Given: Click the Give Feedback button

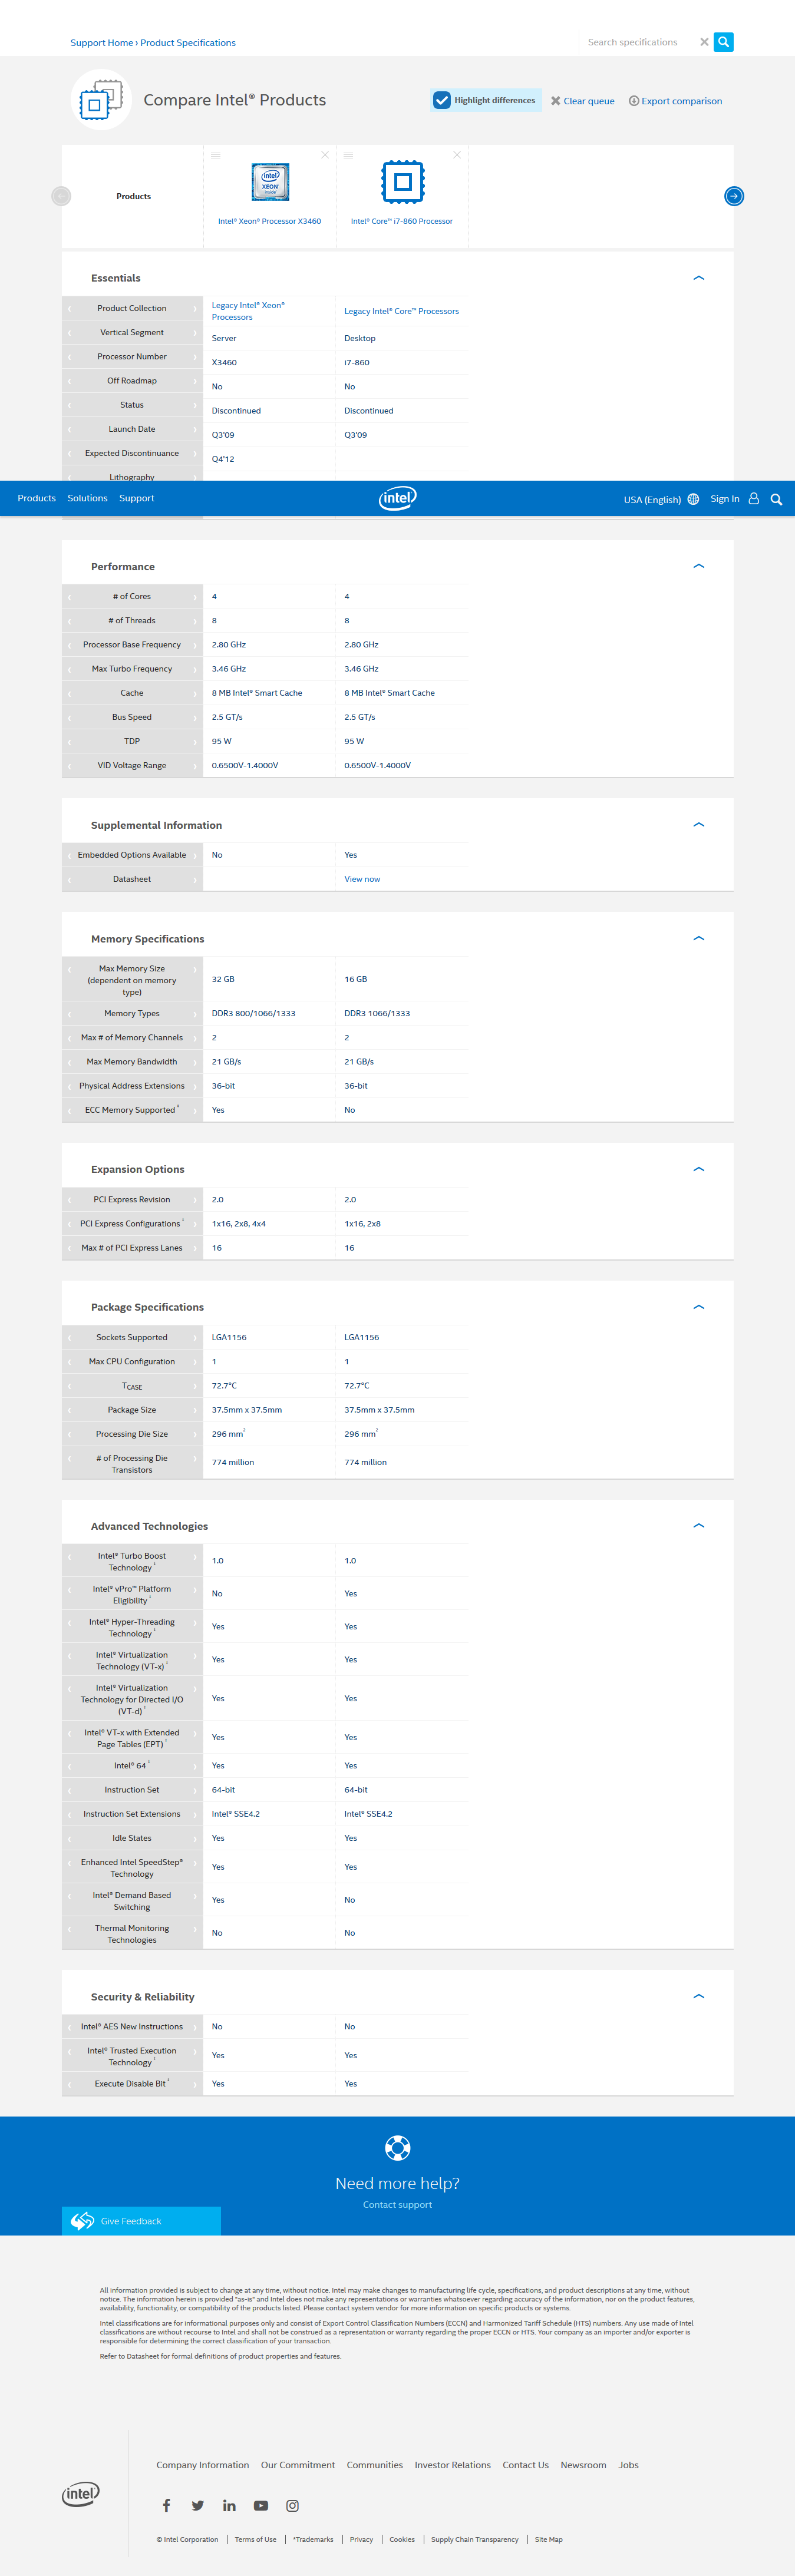Looking at the screenshot, I should [141, 2221].
